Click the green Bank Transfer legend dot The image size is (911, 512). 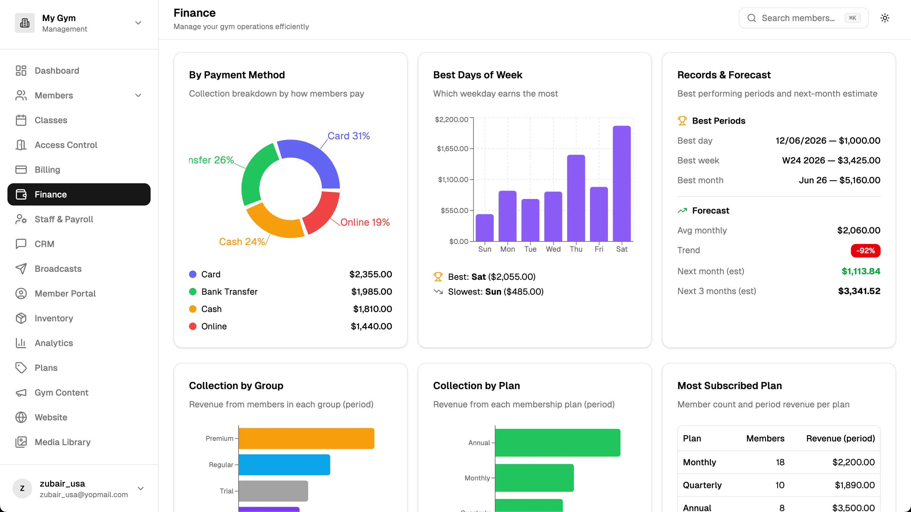coord(193,292)
